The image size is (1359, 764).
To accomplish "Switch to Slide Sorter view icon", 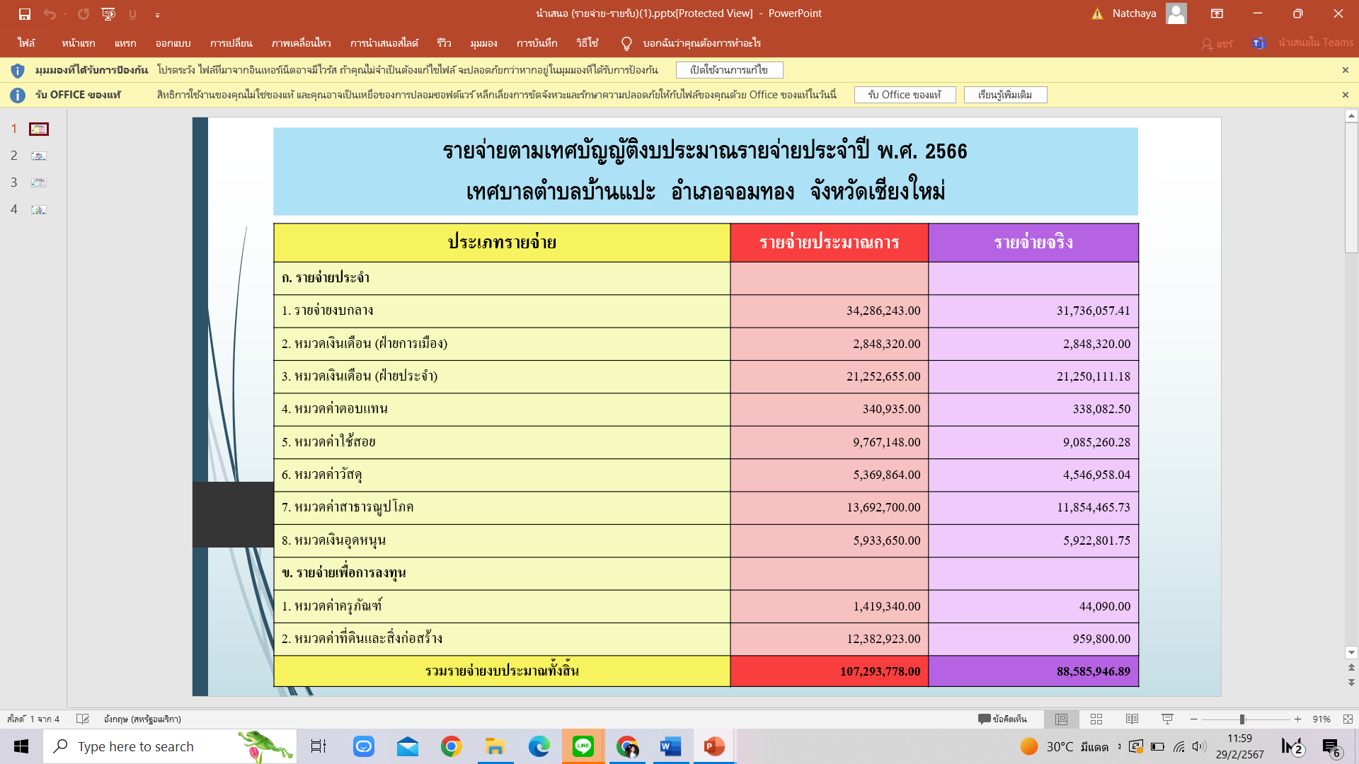I will [1096, 719].
